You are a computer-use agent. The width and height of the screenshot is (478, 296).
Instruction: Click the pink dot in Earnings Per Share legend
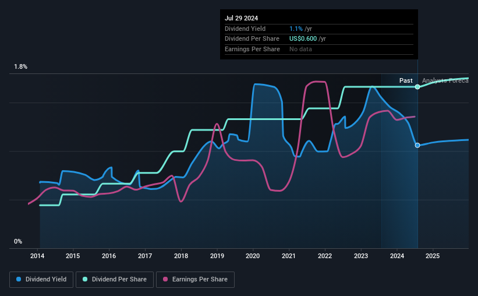coord(165,279)
